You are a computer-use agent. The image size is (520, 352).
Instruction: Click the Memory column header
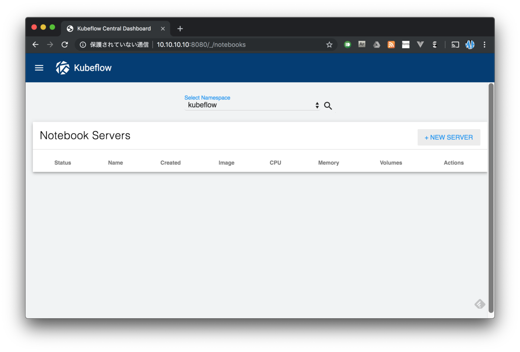click(328, 163)
